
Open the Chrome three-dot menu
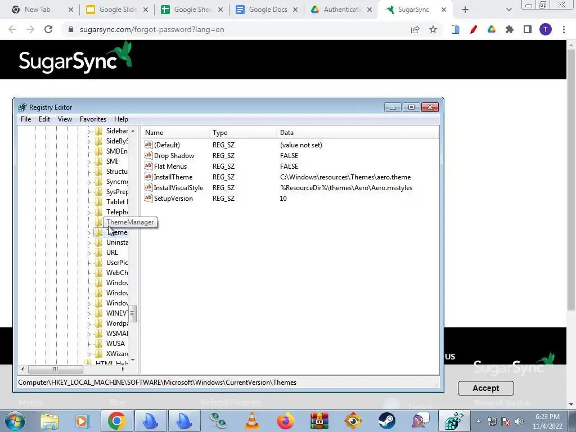(x=564, y=29)
